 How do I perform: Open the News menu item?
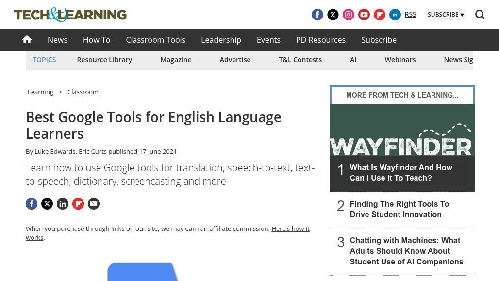[x=57, y=40]
